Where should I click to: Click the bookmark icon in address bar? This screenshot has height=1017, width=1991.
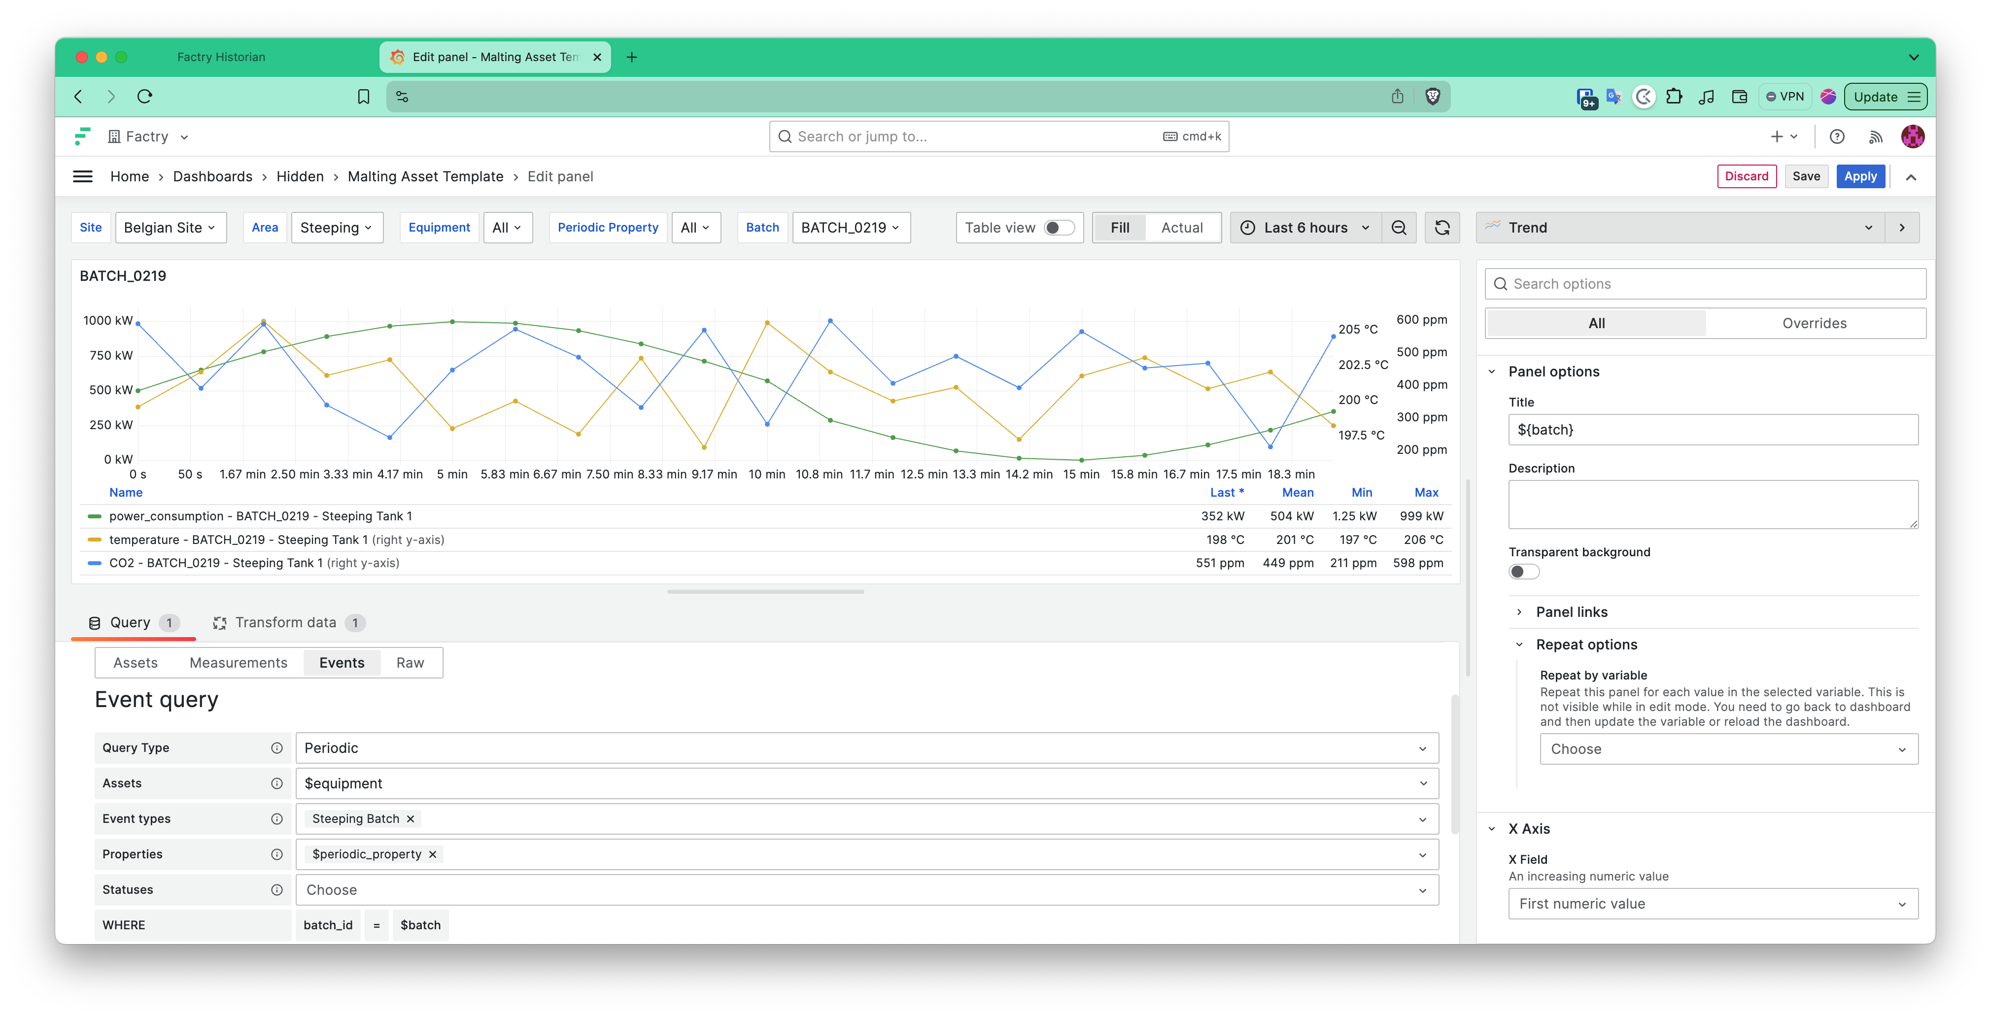pyautogui.click(x=363, y=97)
